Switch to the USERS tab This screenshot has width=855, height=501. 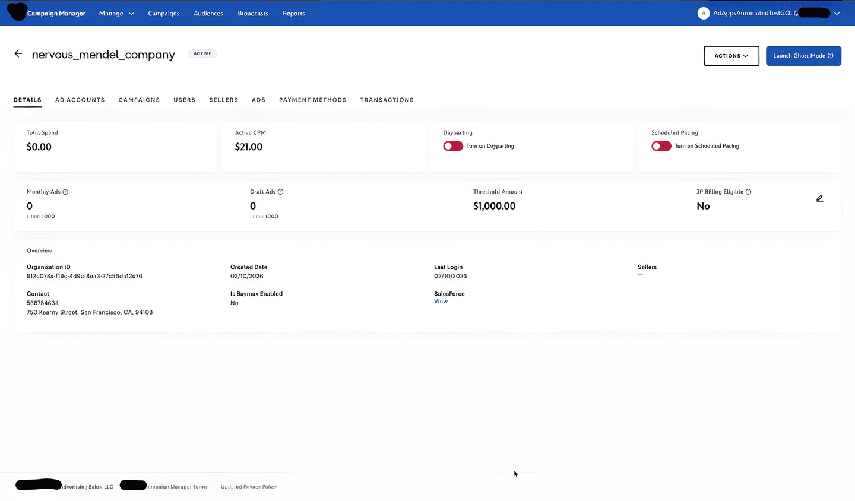(x=184, y=100)
